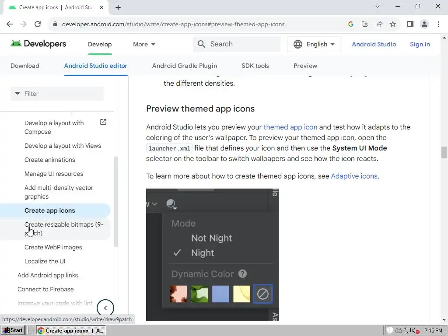Click the install app icon in address bar
The height and width of the screenshot is (336, 448).
[x=364, y=24]
